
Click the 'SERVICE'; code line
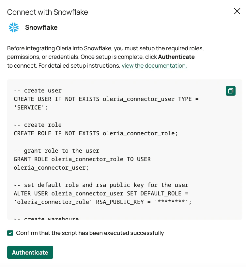pos(31,108)
